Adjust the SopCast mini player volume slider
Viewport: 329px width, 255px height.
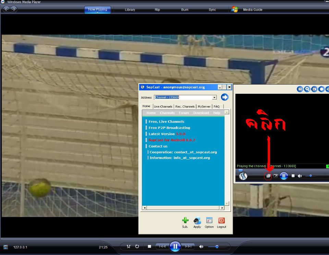[310, 176]
